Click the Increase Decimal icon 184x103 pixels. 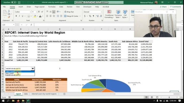click(97, 16)
